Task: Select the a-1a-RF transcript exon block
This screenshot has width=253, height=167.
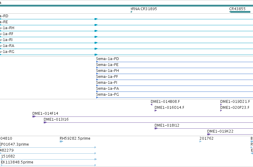Action: (x=96, y=37)
